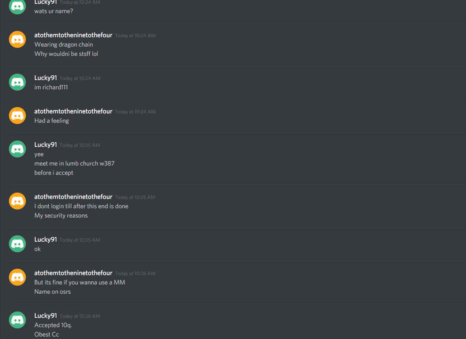Click green avatar beside the "ok" message
The image size is (466, 339).
[x=17, y=244]
